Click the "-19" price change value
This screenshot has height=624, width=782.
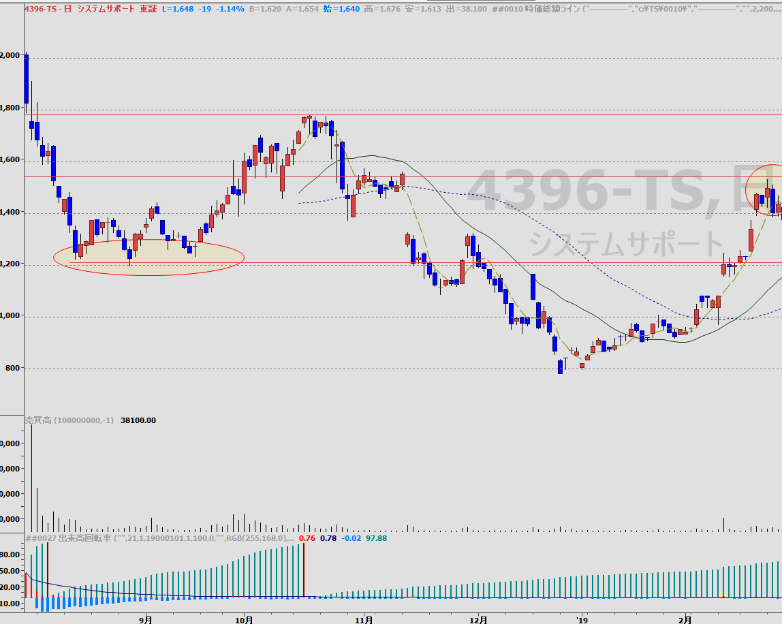click(x=204, y=9)
